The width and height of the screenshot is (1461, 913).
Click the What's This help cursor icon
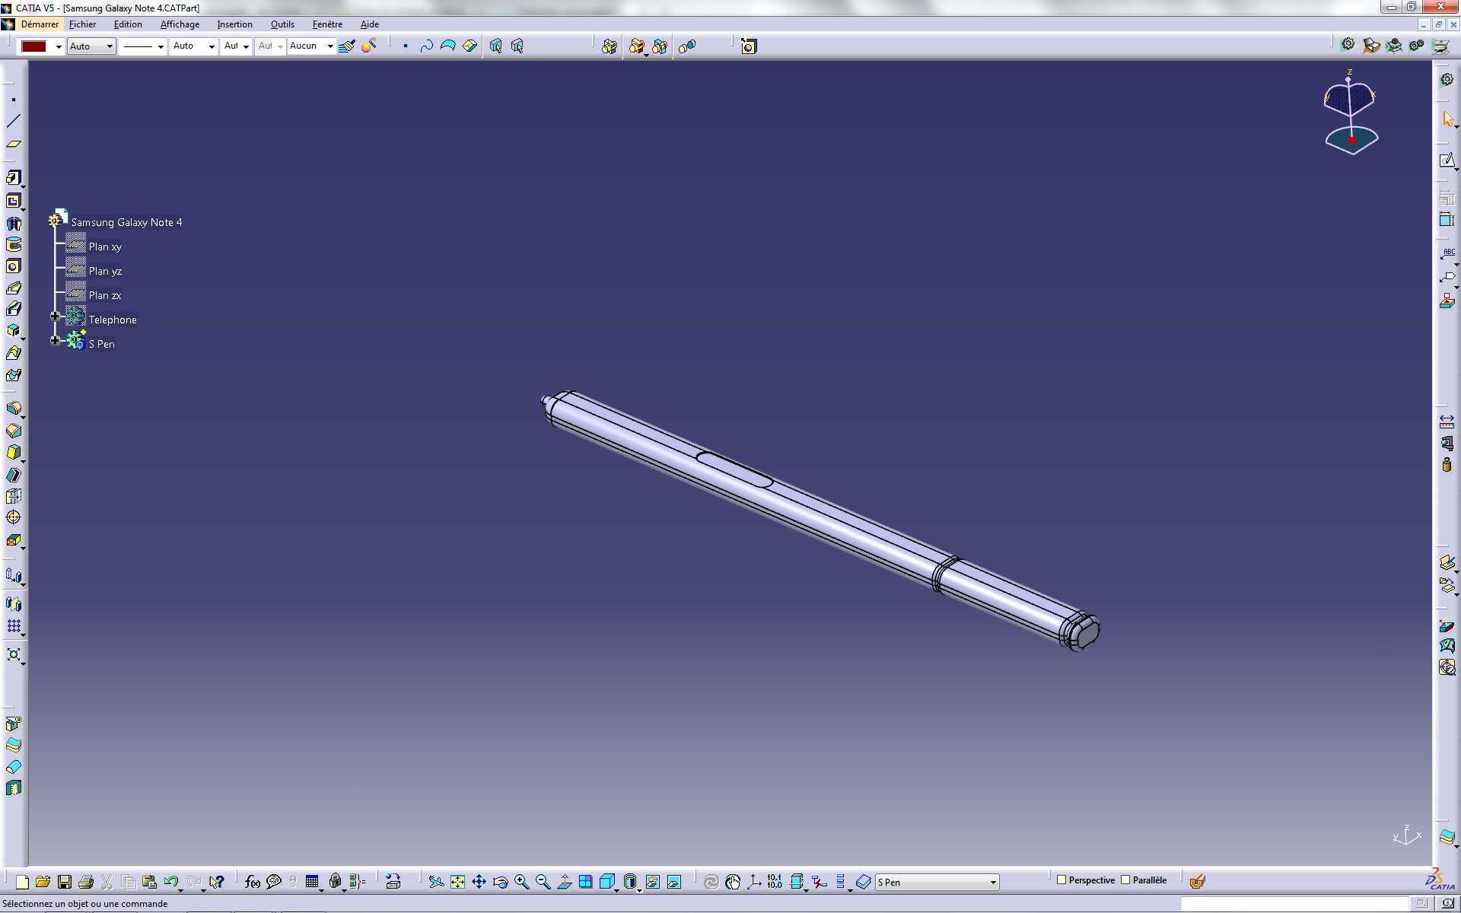coord(217,882)
